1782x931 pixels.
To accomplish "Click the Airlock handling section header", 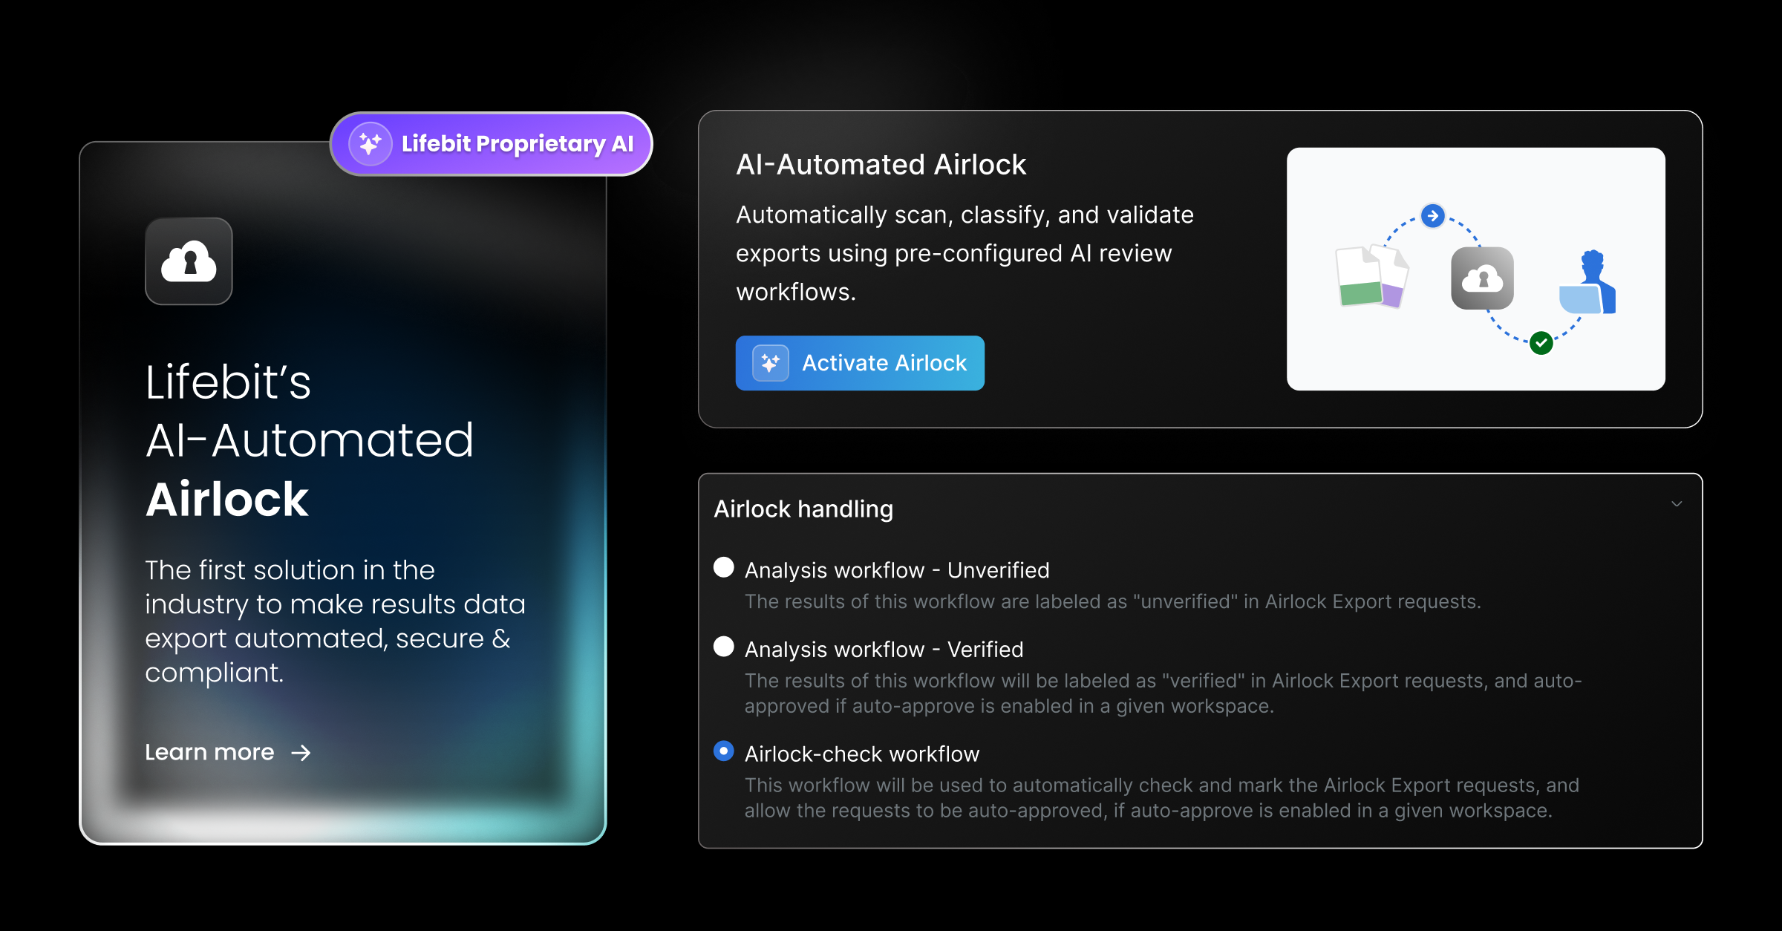I will coord(803,509).
